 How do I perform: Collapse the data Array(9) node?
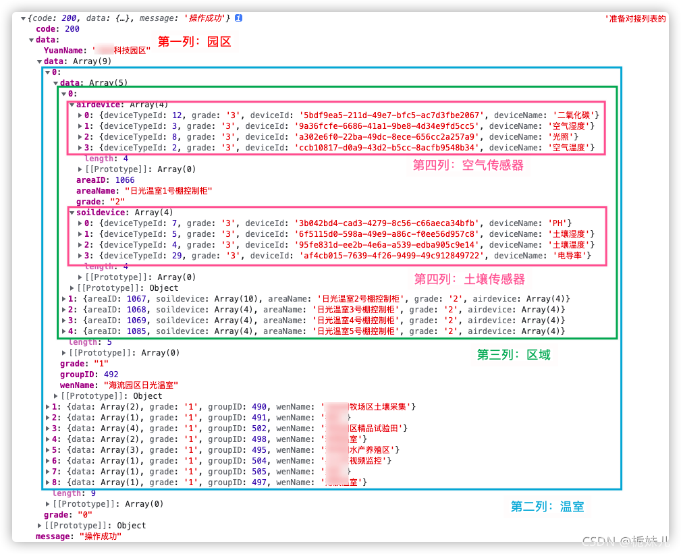point(40,61)
